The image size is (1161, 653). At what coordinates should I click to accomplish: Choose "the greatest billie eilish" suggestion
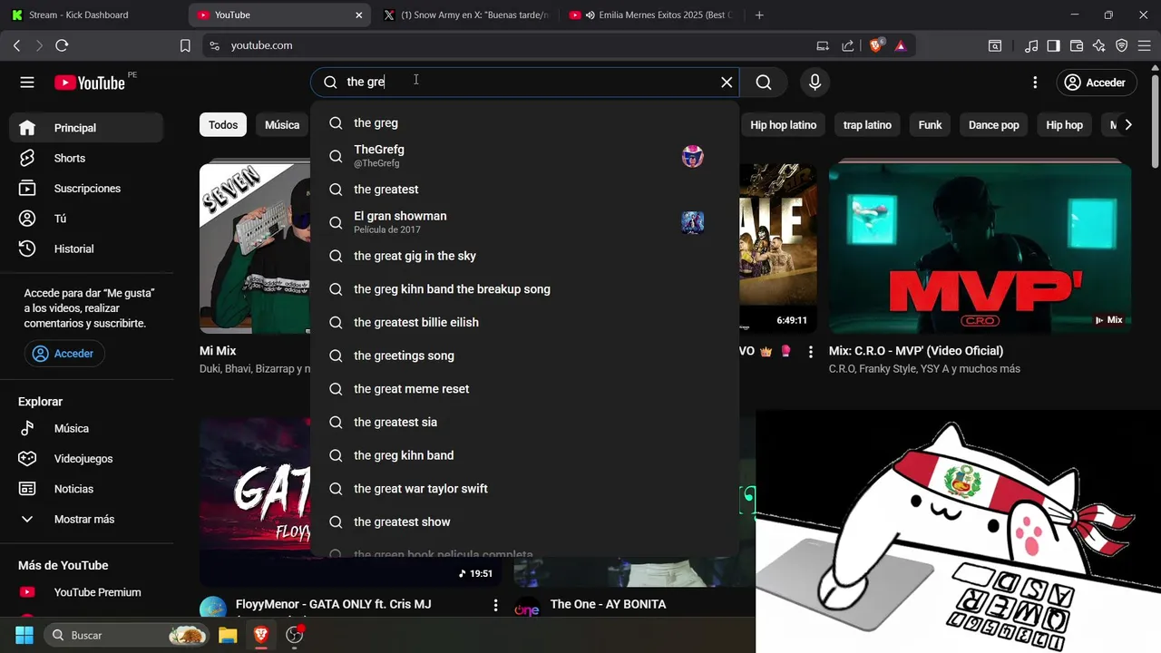coord(524,323)
